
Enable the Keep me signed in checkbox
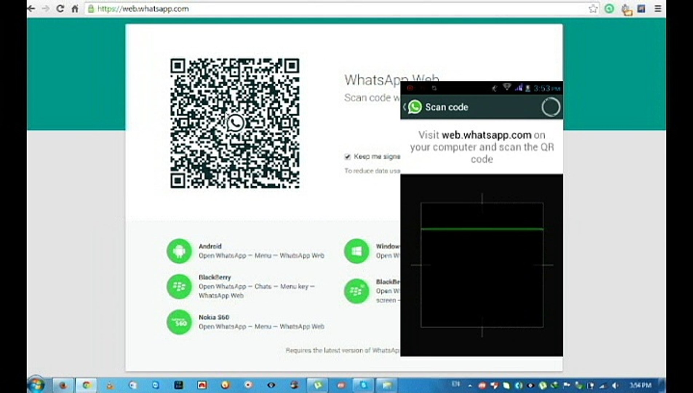347,156
